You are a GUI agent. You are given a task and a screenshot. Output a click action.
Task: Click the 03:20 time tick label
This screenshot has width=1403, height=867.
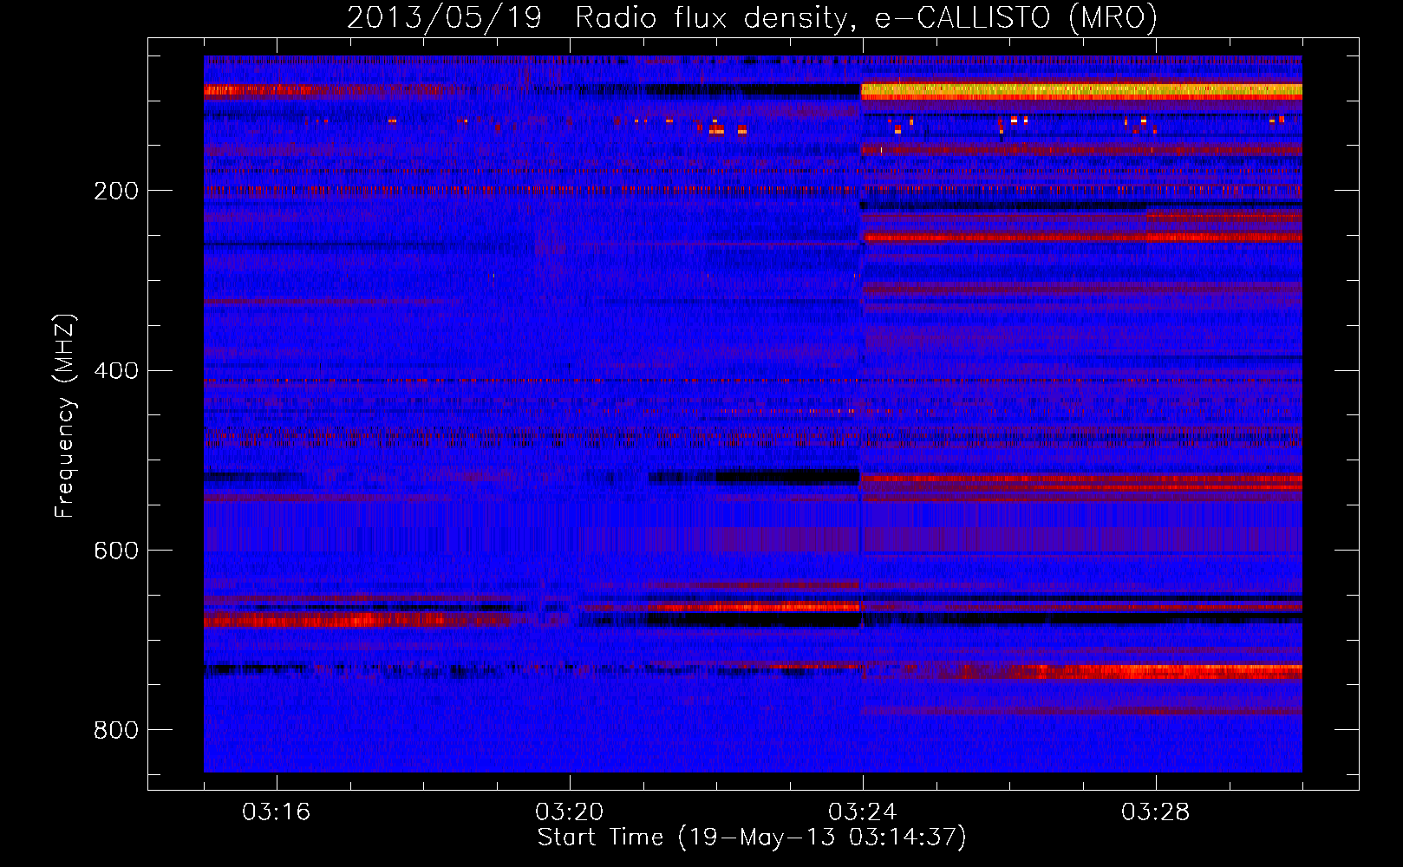[570, 812]
